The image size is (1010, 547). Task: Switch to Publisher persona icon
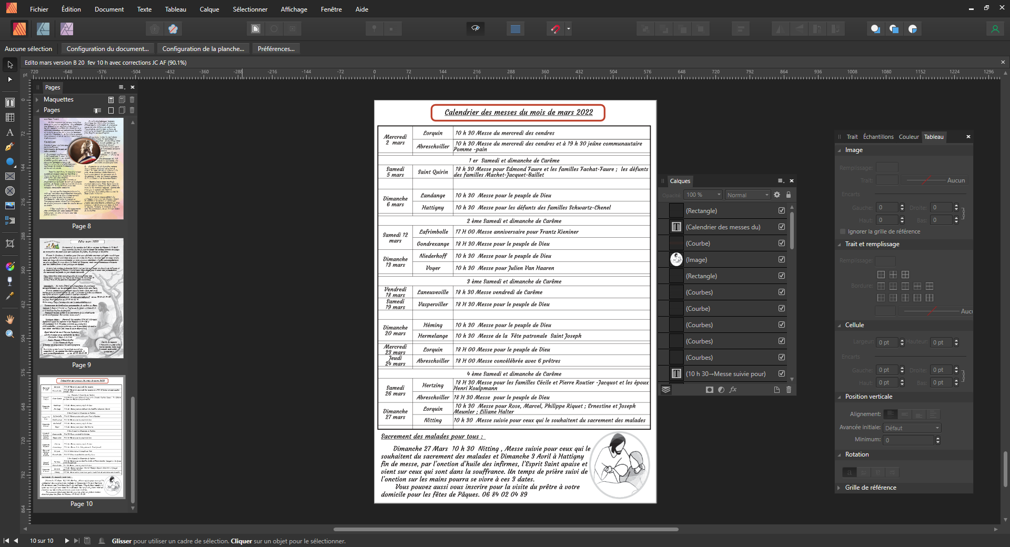[19, 29]
